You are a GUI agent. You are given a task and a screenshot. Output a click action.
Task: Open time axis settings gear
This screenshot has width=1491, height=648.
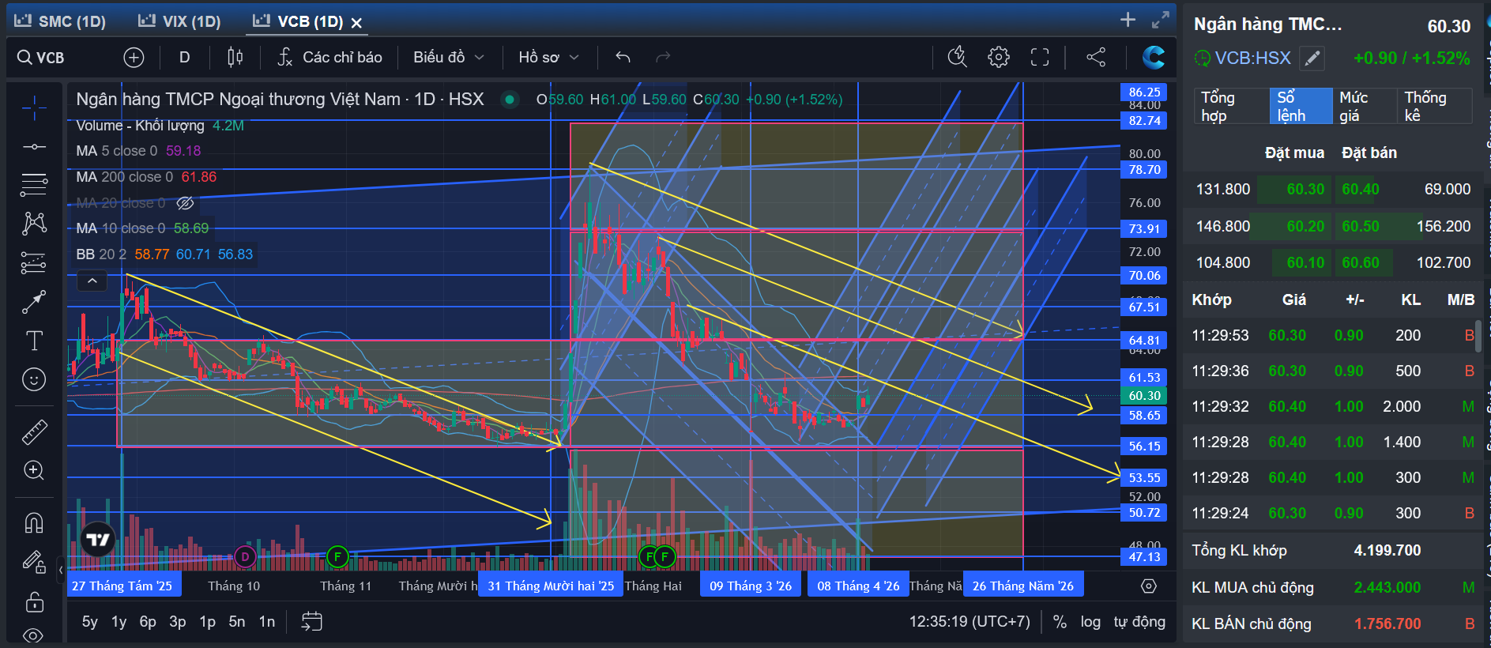(x=1149, y=586)
